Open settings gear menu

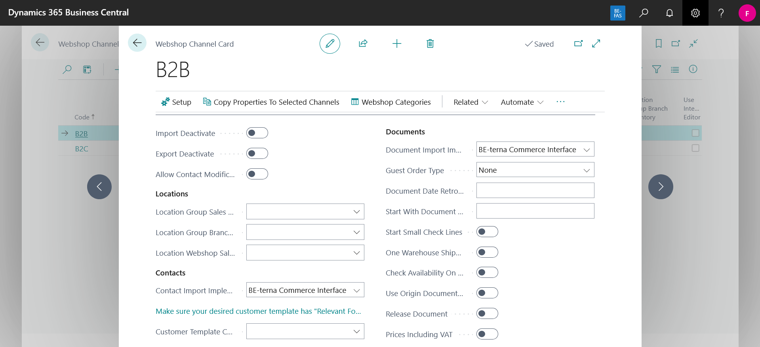point(695,13)
